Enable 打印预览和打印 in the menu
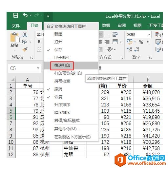This screenshot has height=169, width=168. pyautogui.click(x=71, y=73)
